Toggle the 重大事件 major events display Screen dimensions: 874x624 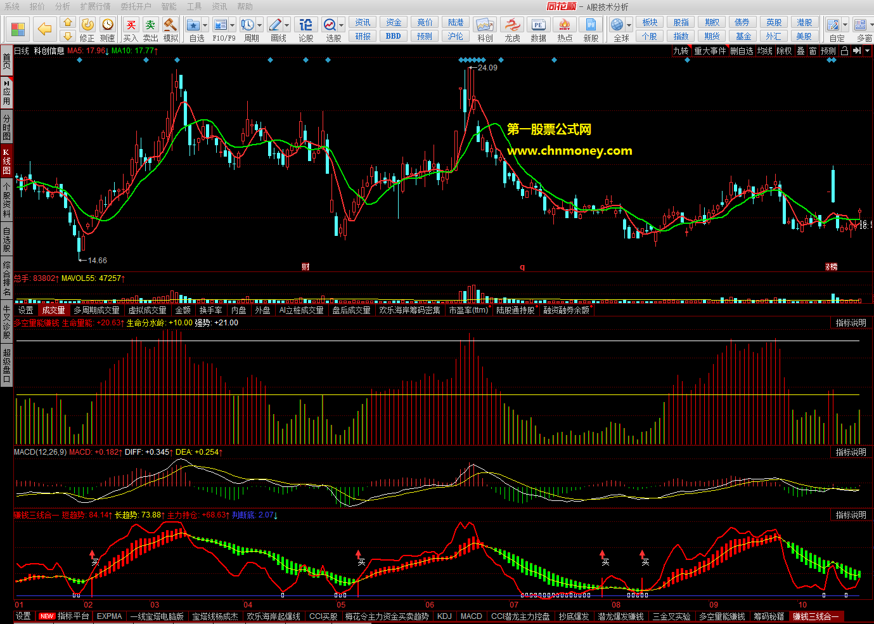tap(710, 51)
